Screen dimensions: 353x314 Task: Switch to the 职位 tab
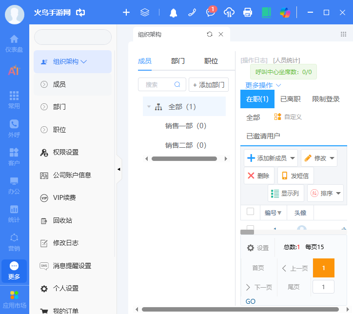coord(211,61)
